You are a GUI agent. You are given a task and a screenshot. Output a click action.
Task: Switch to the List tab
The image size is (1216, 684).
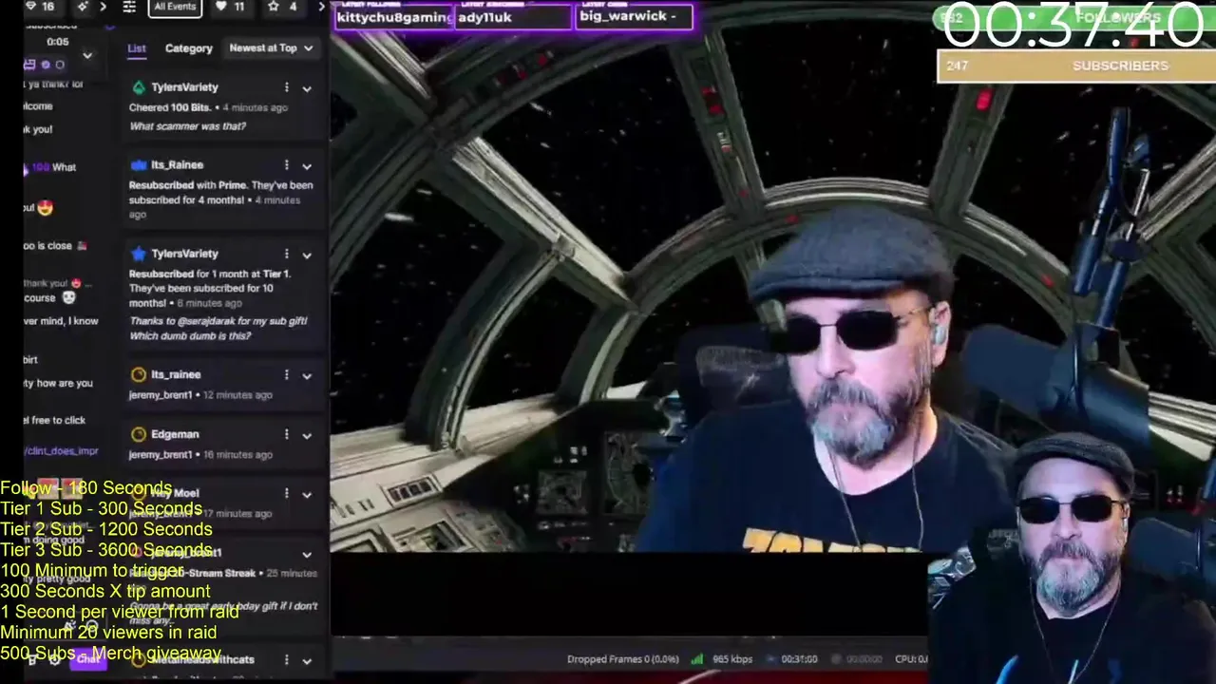tap(137, 48)
